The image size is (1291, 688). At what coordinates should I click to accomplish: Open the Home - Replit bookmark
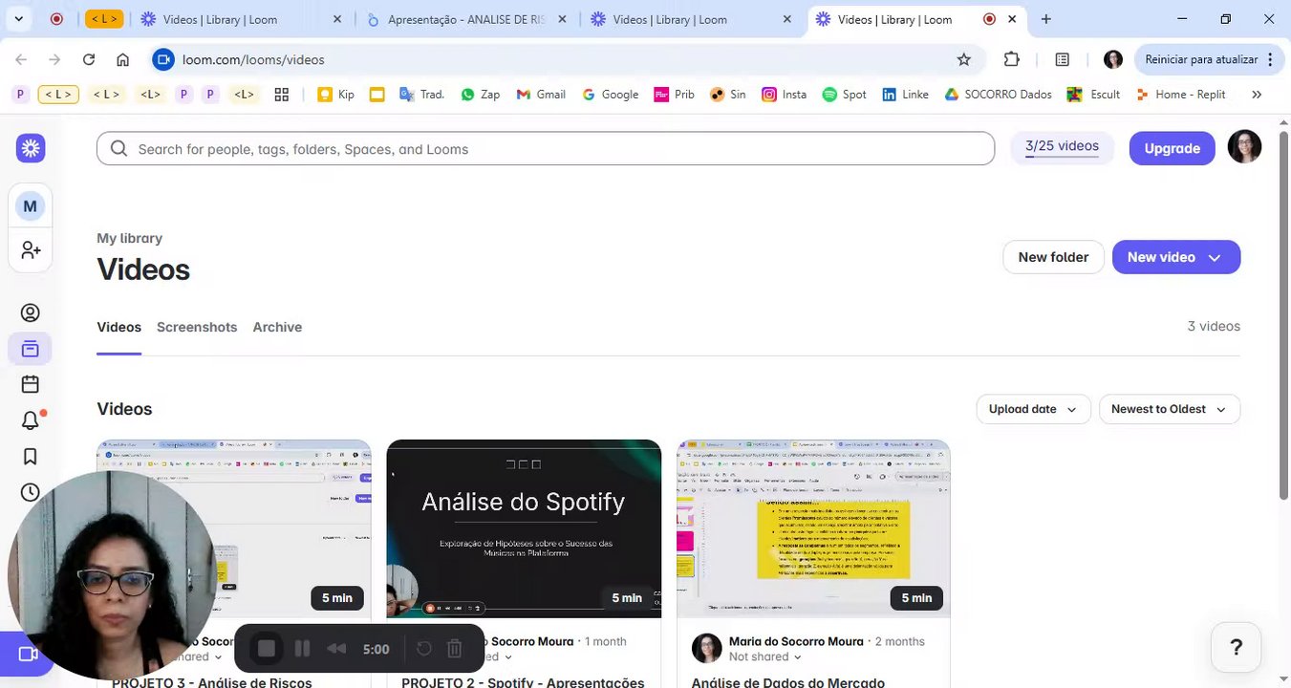(x=1180, y=95)
